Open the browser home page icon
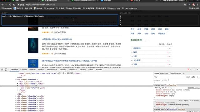 pyautogui.click(x=14, y=5)
